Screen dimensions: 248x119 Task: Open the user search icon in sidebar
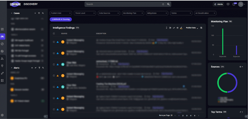[2, 58]
